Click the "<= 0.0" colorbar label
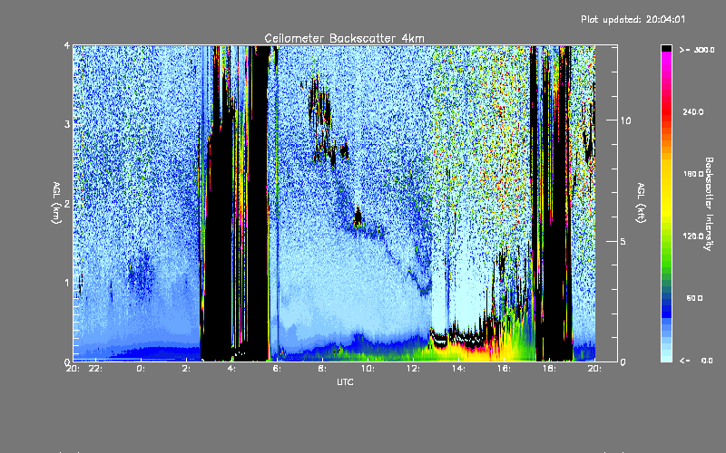The image size is (726, 453). 696,361
